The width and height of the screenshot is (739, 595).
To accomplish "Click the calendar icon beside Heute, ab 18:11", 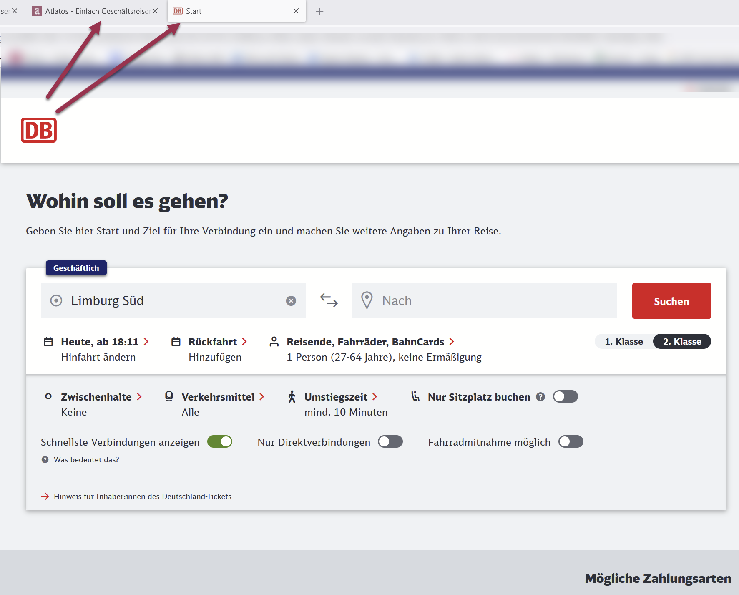I will (48, 342).
